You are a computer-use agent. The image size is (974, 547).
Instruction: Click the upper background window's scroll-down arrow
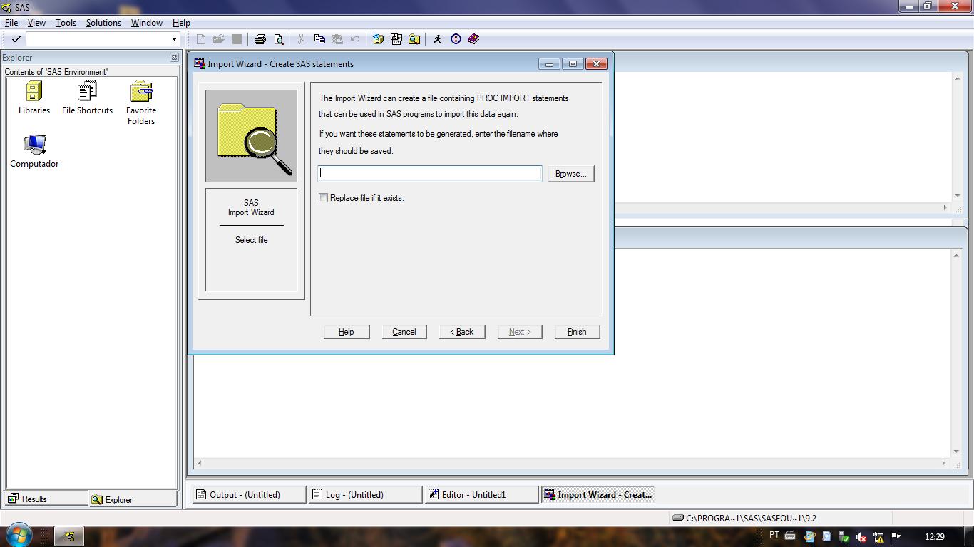pyautogui.click(x=958, y=196)
